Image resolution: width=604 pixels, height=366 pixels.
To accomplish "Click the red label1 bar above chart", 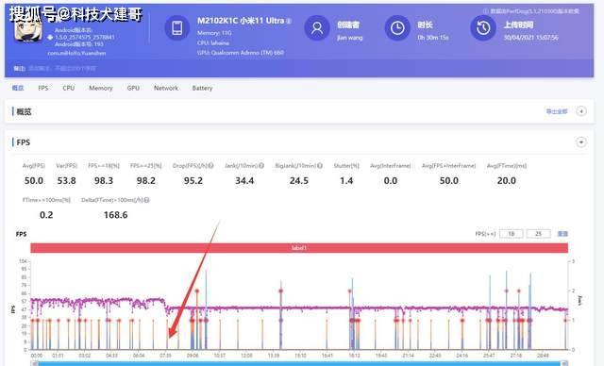I will pos(299,248).
